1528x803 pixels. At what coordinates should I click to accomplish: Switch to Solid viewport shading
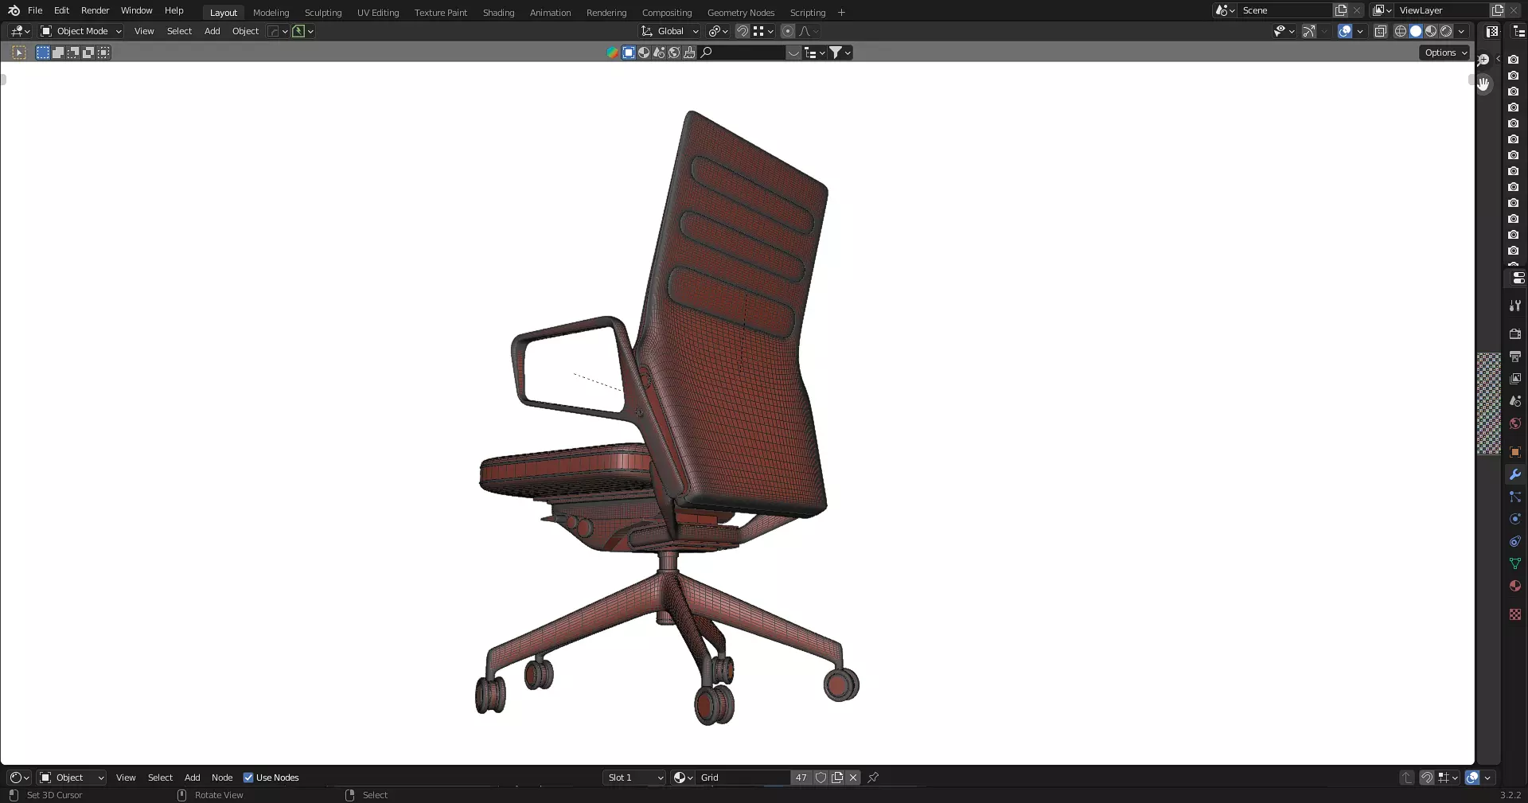(x=1416, y=31)
